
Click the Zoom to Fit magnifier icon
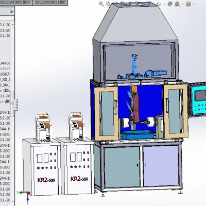(x=101, y=4)
